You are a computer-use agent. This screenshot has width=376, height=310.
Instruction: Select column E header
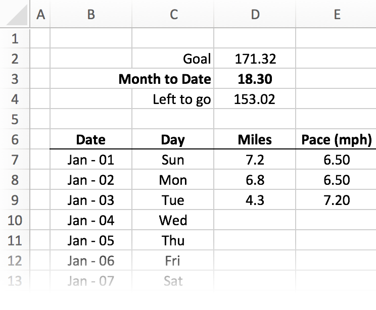[x=336, y=14]
